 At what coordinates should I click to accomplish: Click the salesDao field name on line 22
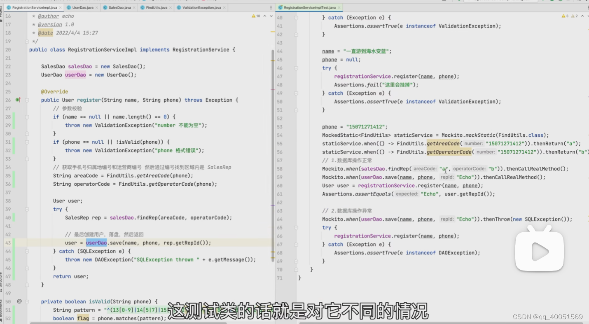80,66
